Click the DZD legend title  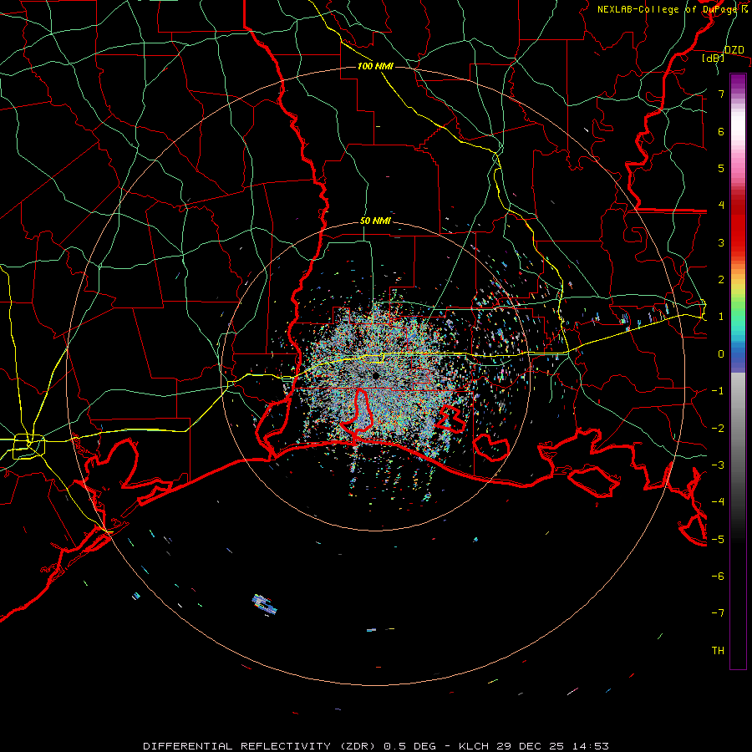pyautogui.click(x=734, y=50)
